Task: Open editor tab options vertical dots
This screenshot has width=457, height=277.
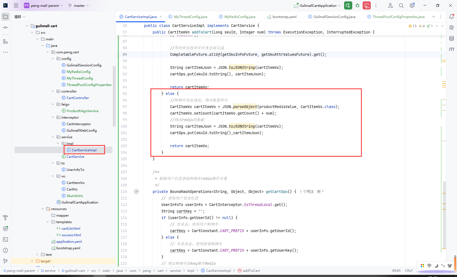Action: (441, 17)
